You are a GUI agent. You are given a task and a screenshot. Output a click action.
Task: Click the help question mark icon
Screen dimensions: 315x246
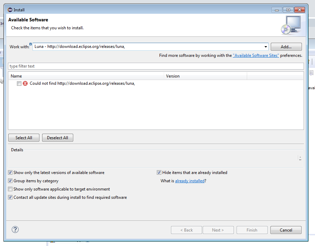pos(15,229)
